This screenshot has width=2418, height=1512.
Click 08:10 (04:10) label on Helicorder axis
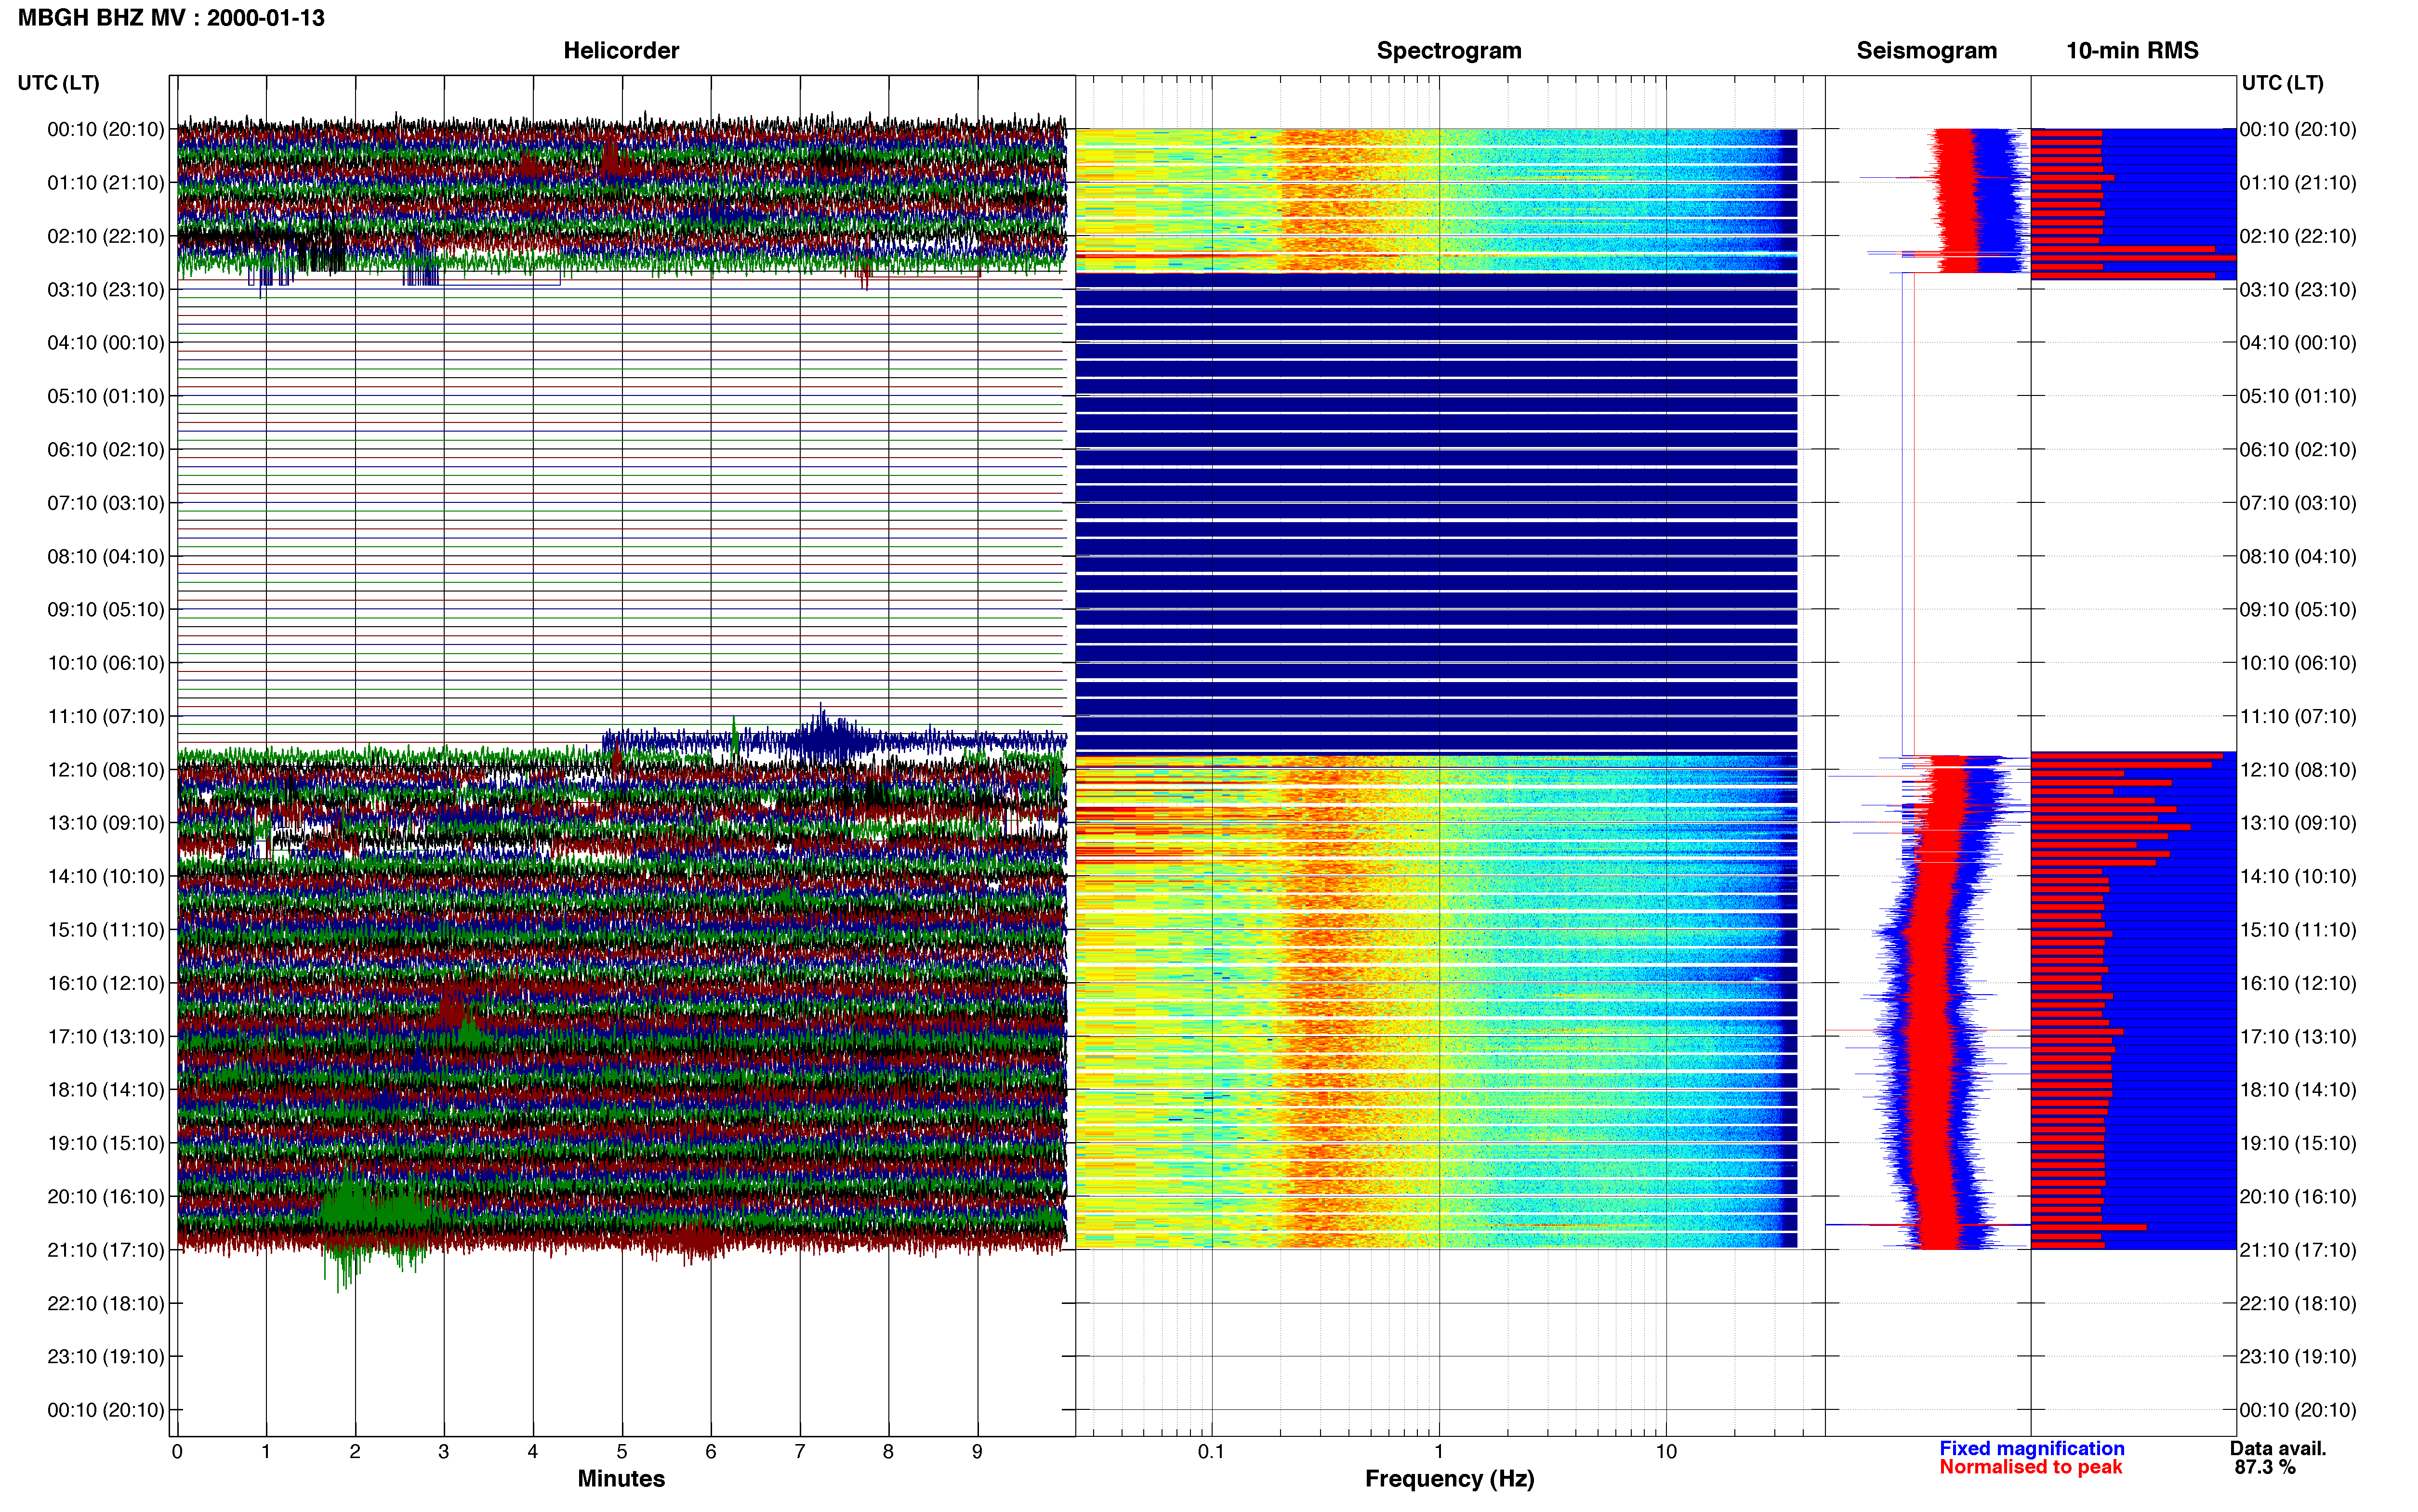(106, 556)
